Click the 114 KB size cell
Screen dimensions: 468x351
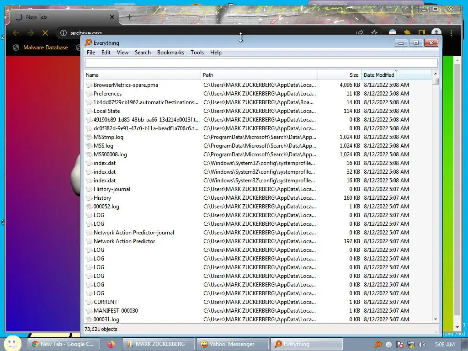351,111
